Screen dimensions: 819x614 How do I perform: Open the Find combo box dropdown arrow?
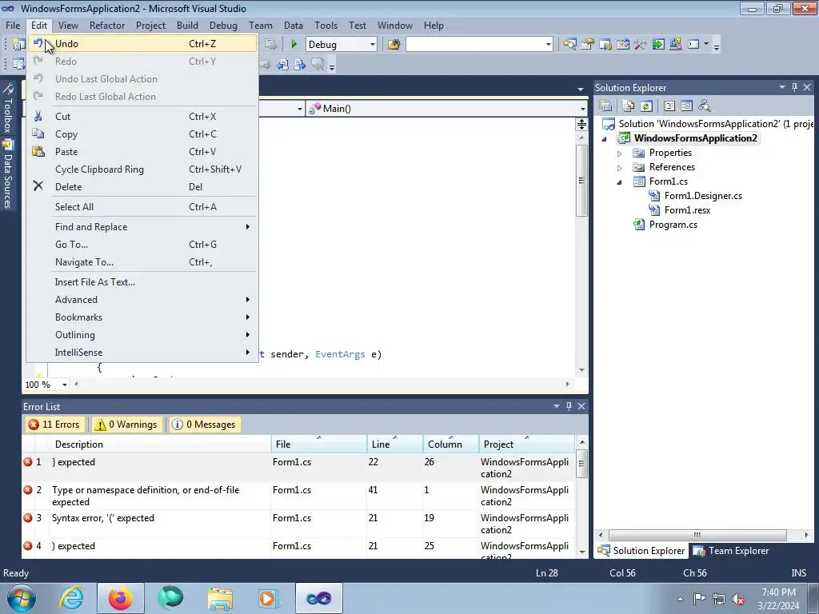coord(548,45)
